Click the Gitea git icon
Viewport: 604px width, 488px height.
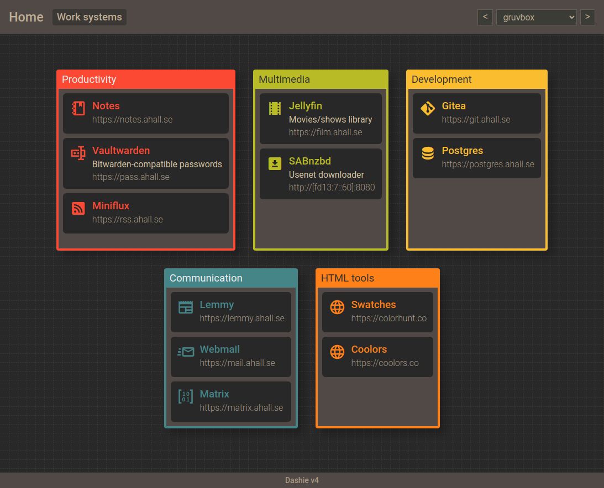[428, 108]
